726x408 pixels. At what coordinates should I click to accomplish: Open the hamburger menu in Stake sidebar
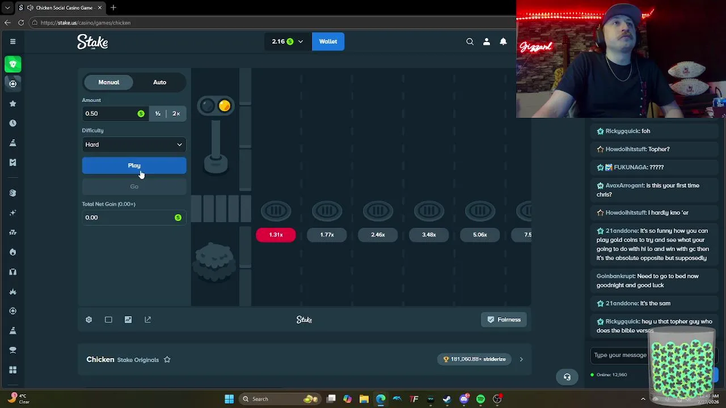coord(12,41)
